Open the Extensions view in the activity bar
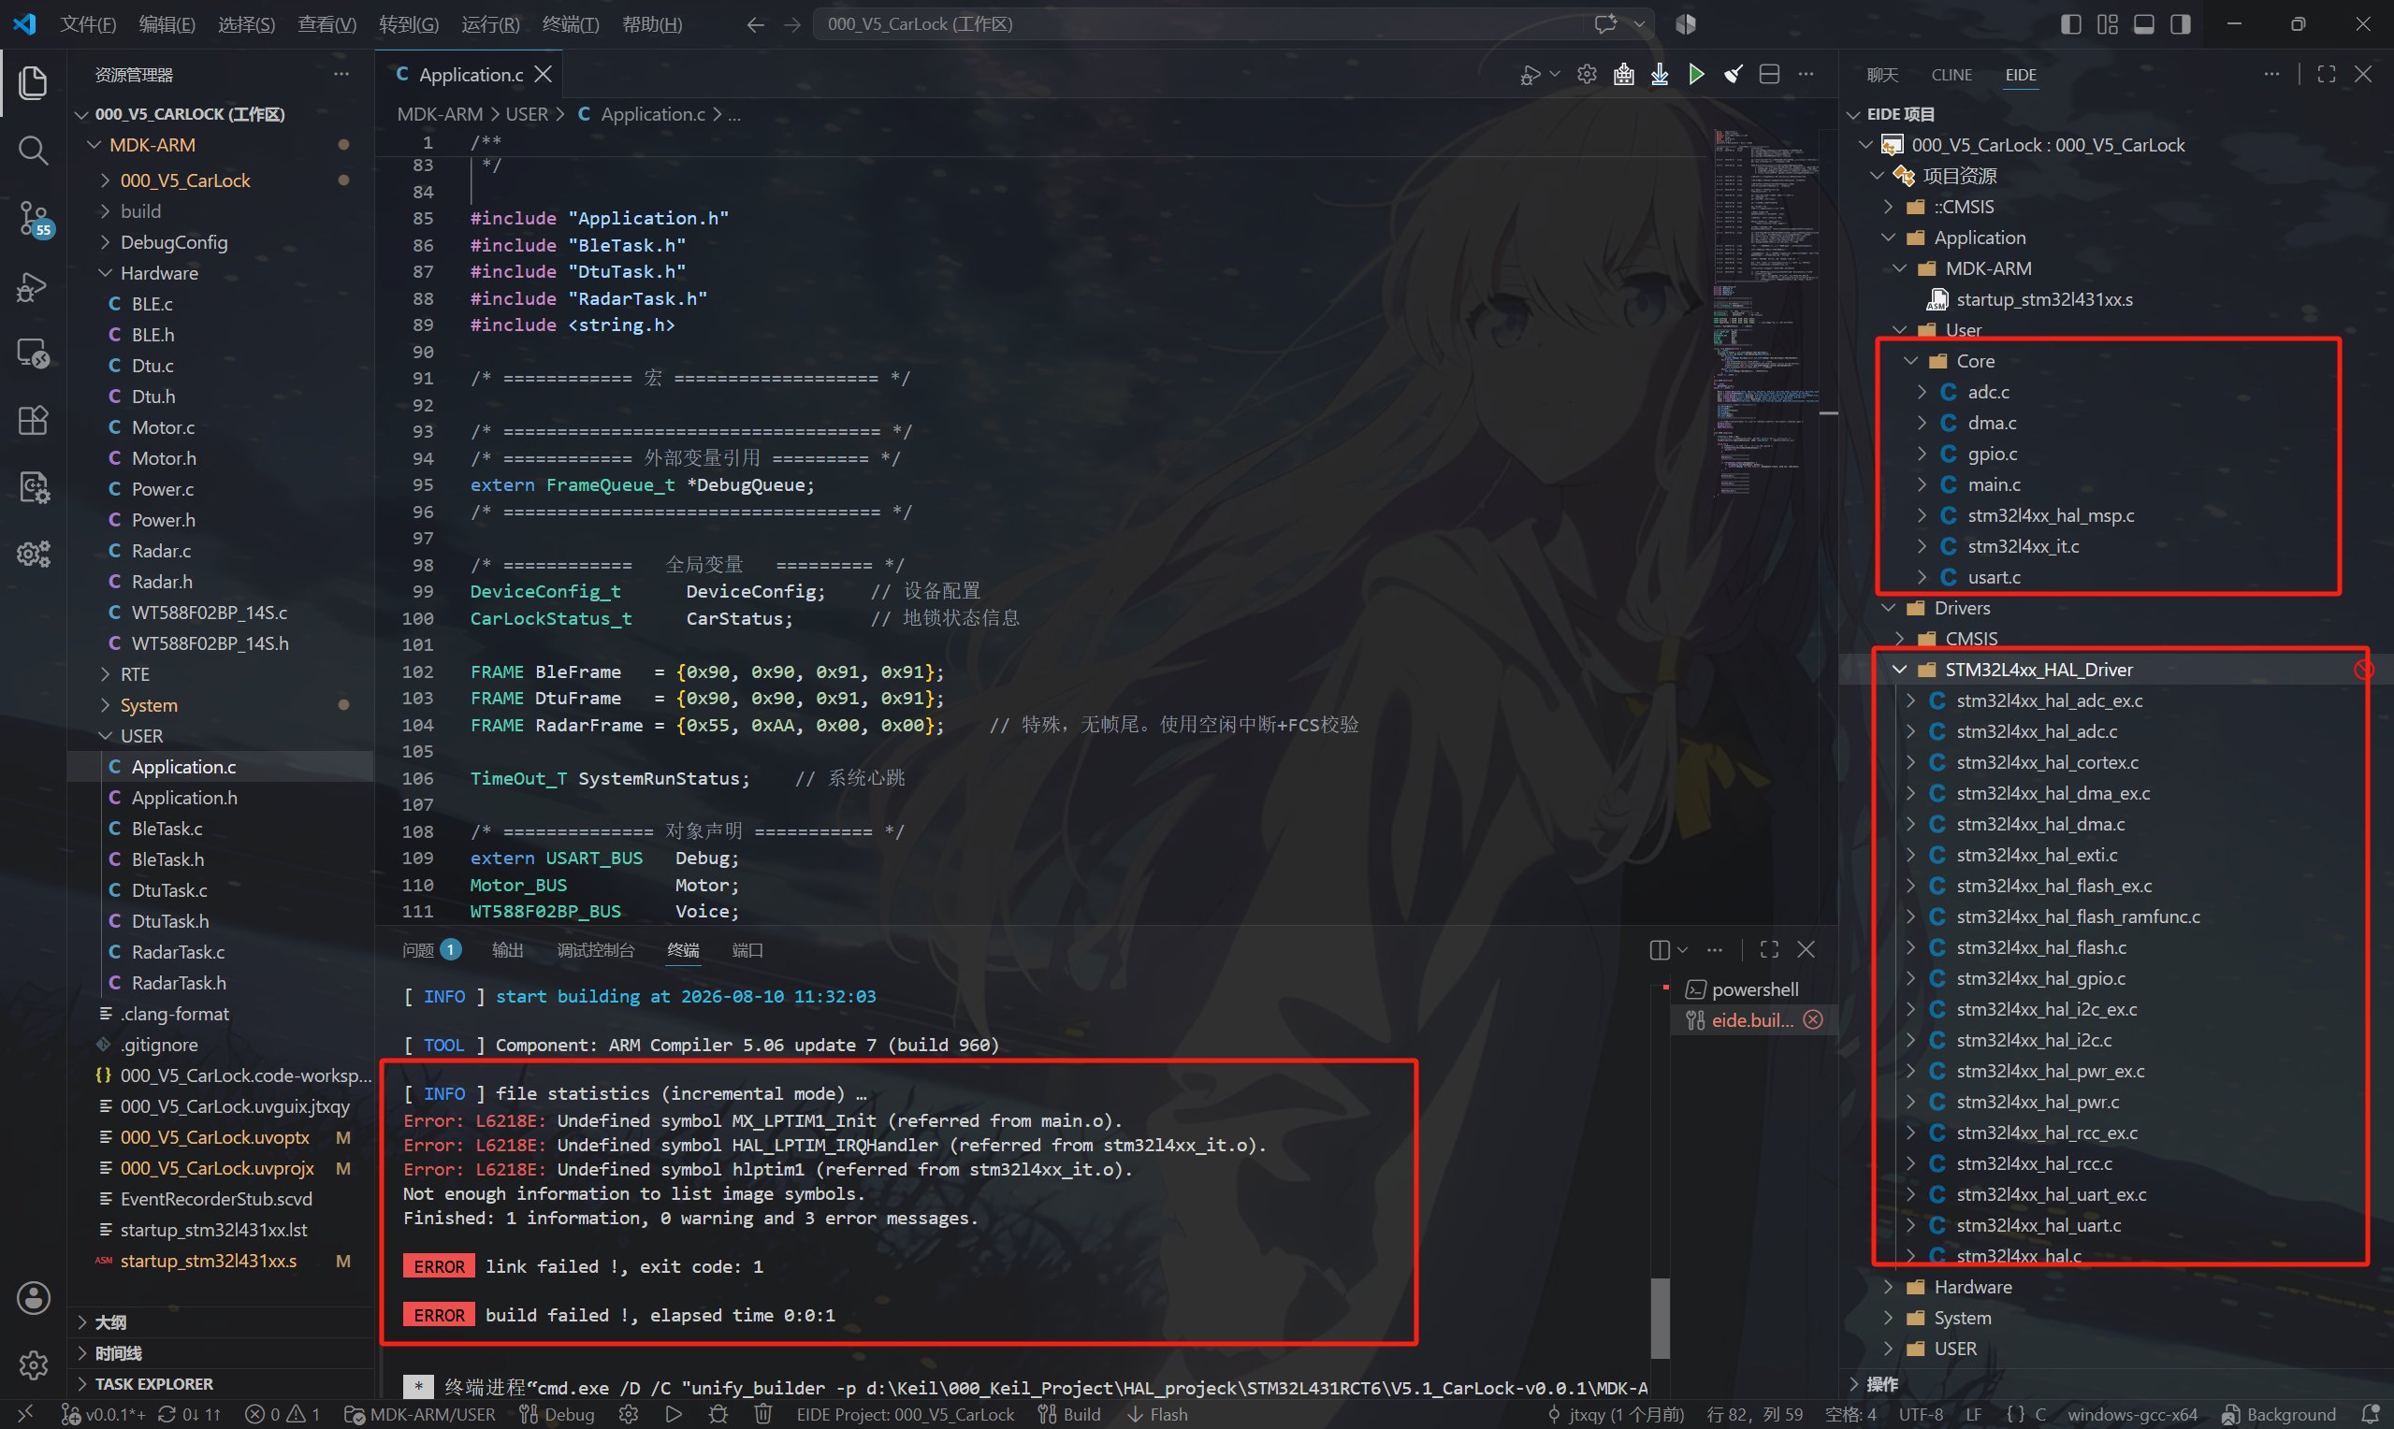This screenshot has height=1429, width=2394. (33, 420)
